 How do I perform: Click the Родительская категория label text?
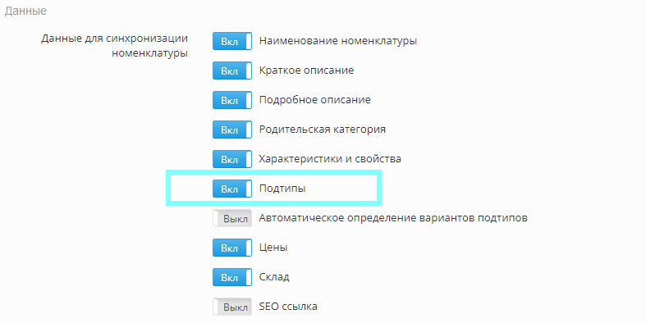pyautogui.click(x=322, y=130)
